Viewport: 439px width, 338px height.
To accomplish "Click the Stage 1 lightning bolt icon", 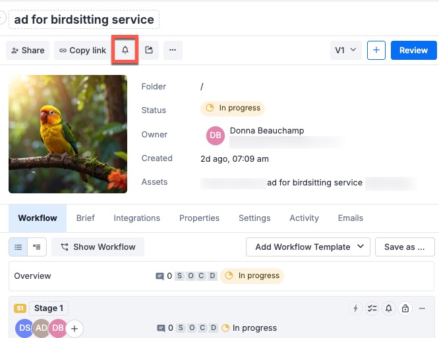I will pyautogui.click(x=356, y=308).
